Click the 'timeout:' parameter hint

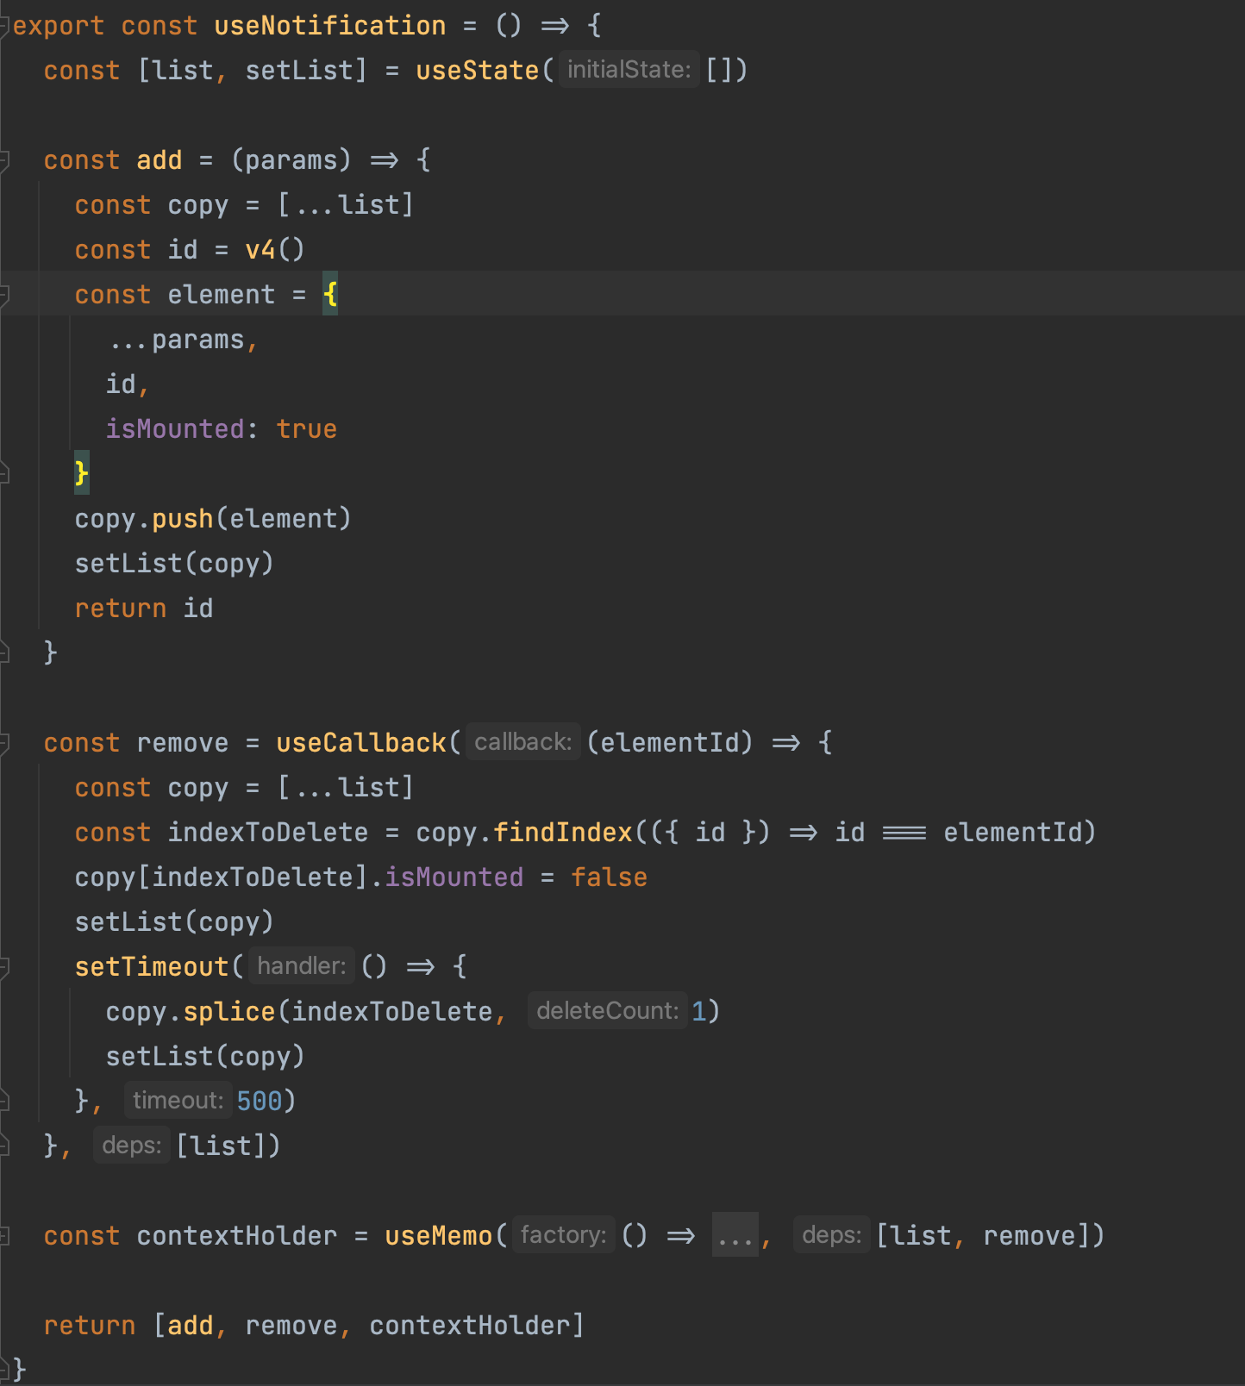tap(178, 1101)
